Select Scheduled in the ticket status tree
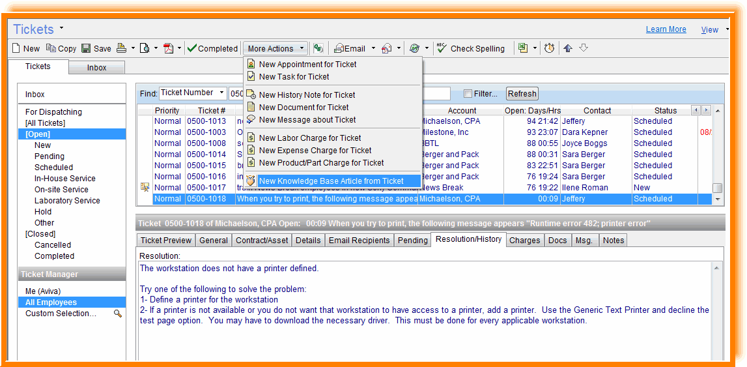The width and height of the screenshot is (747, 367). (x=53, y=168)
